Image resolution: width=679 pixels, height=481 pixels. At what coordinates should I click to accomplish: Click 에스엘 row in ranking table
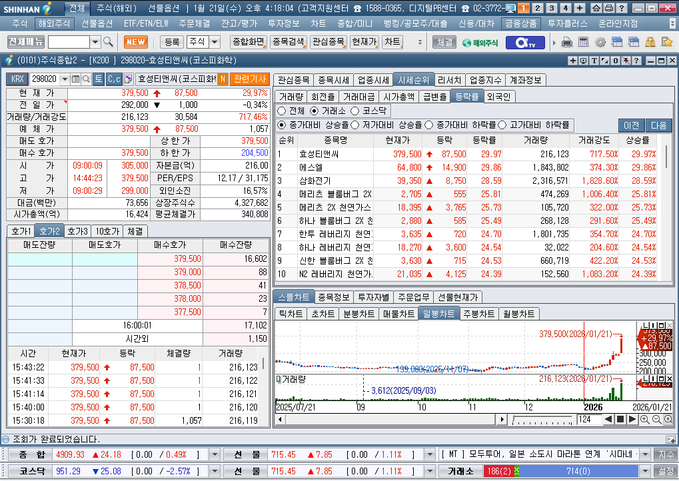[468, 167]
